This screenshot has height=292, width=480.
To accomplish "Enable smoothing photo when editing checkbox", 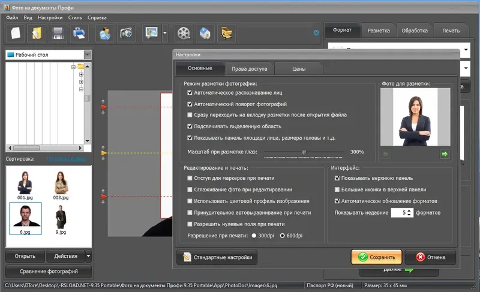I will (190, 189).
